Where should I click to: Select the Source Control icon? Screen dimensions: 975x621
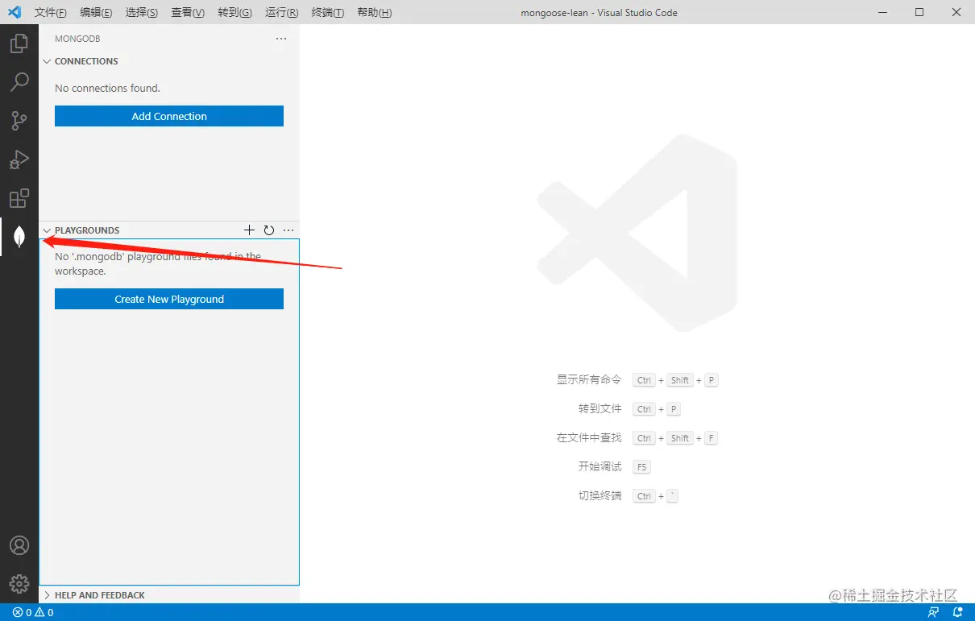pyautogui.click(x=19, y=120)
